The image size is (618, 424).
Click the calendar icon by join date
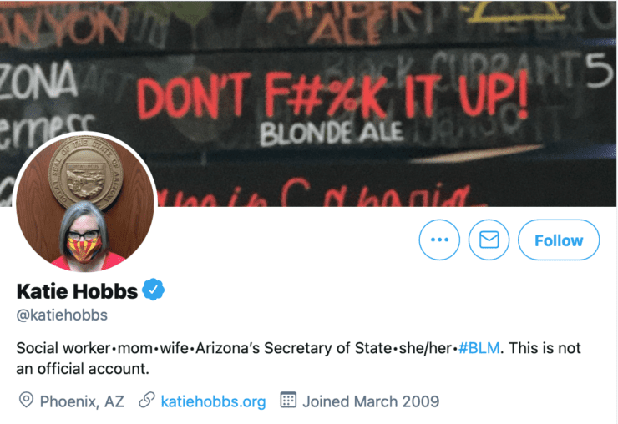288,401
